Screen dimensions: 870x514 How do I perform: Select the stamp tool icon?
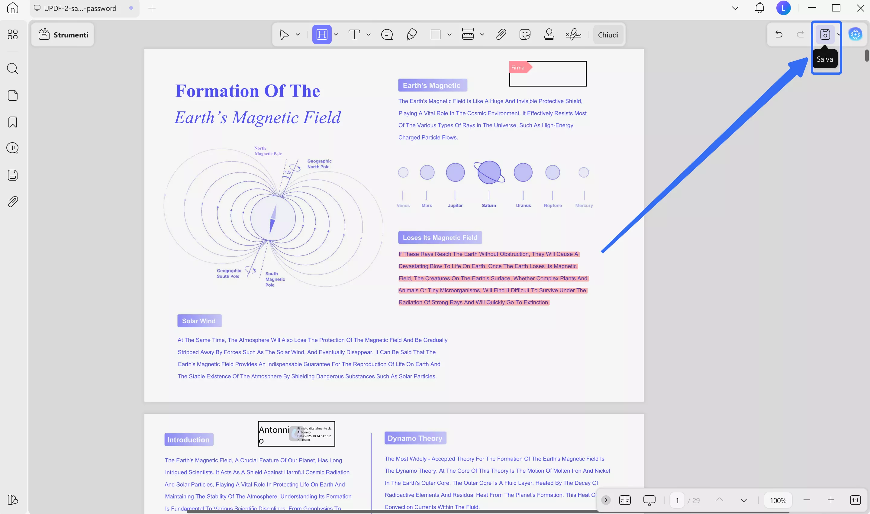549,34
